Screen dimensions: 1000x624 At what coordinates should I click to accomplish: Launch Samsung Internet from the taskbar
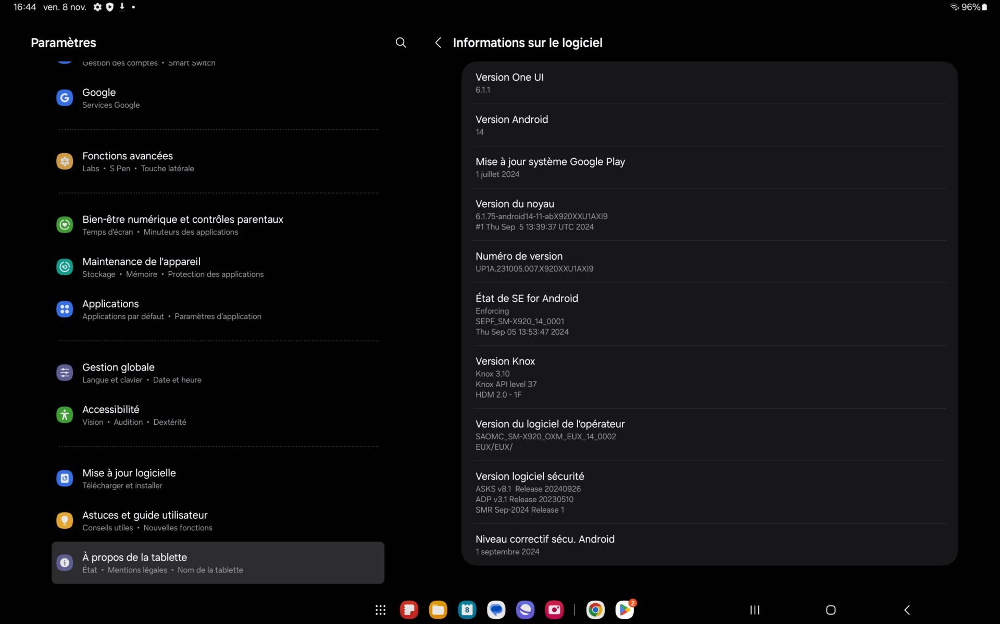[x=526, y=610]
